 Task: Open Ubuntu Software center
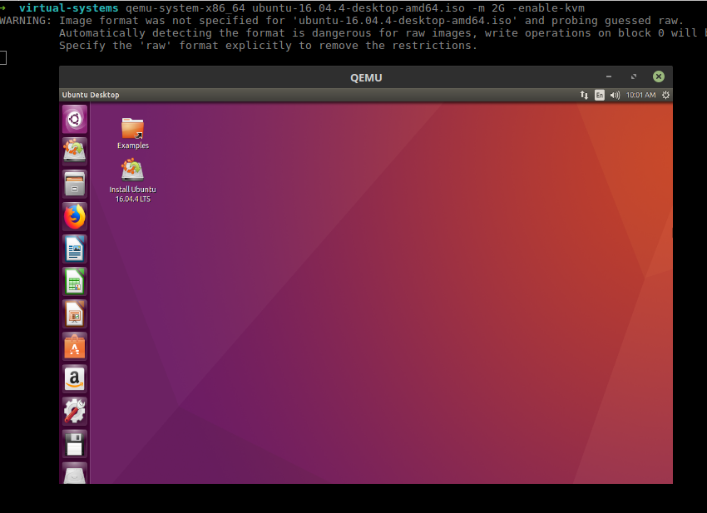(74, 346)
